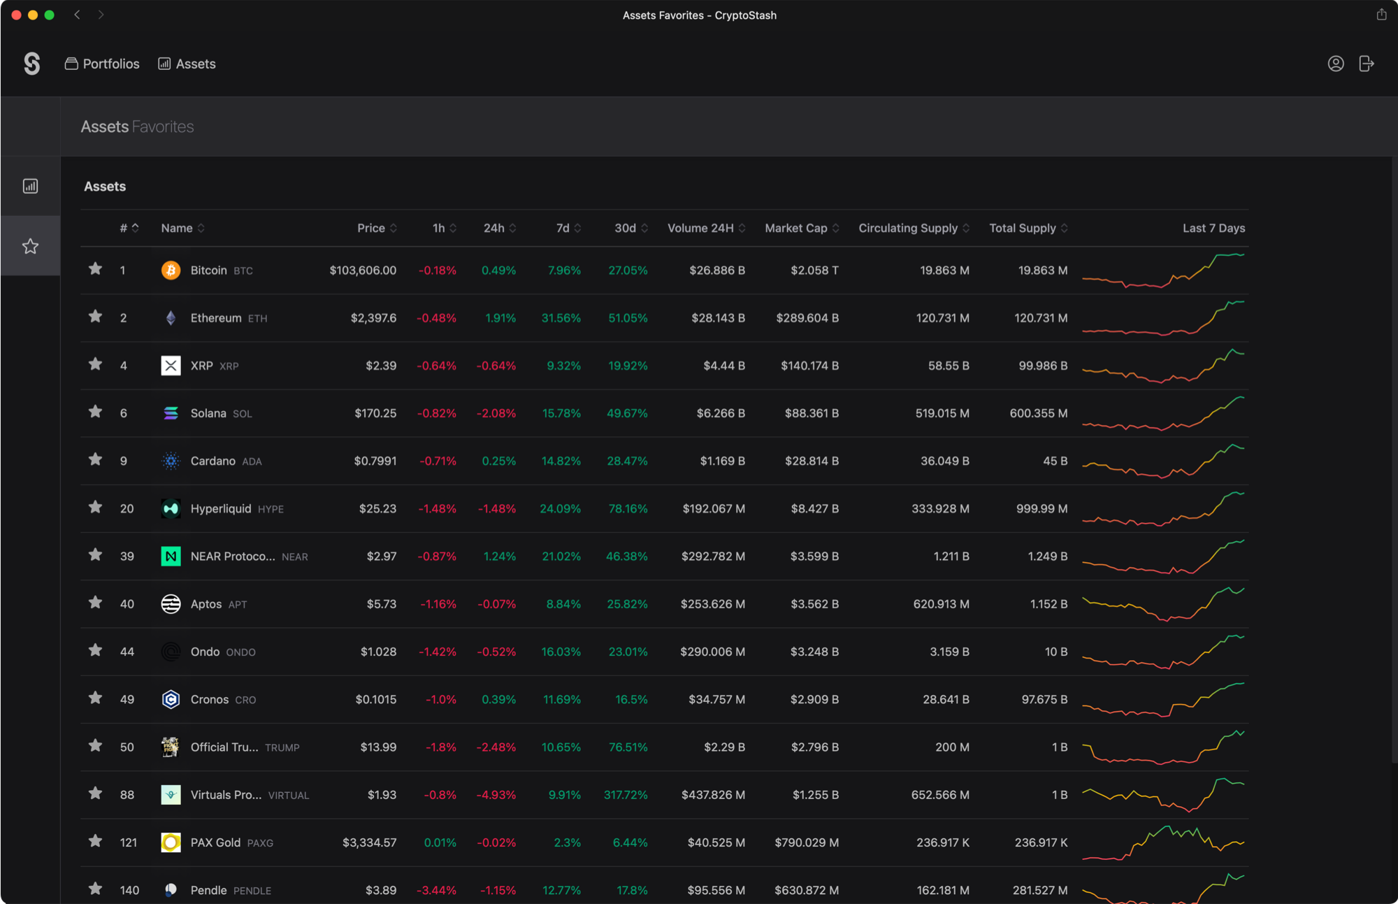
Task: Click the Virtuals 30d value 317.72%
Action: click(626, 795)
